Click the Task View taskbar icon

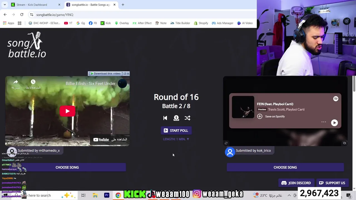(x=83, y=195)
